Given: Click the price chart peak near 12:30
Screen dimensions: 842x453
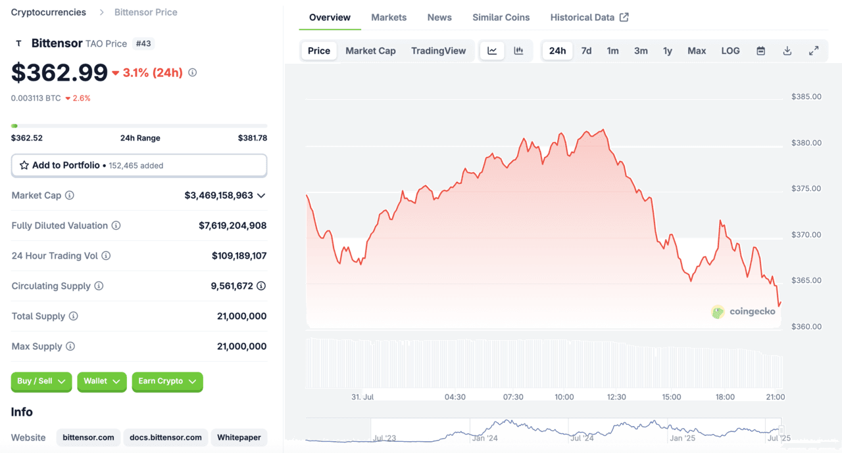Looking at the screenshot, I should coord(603,130).
